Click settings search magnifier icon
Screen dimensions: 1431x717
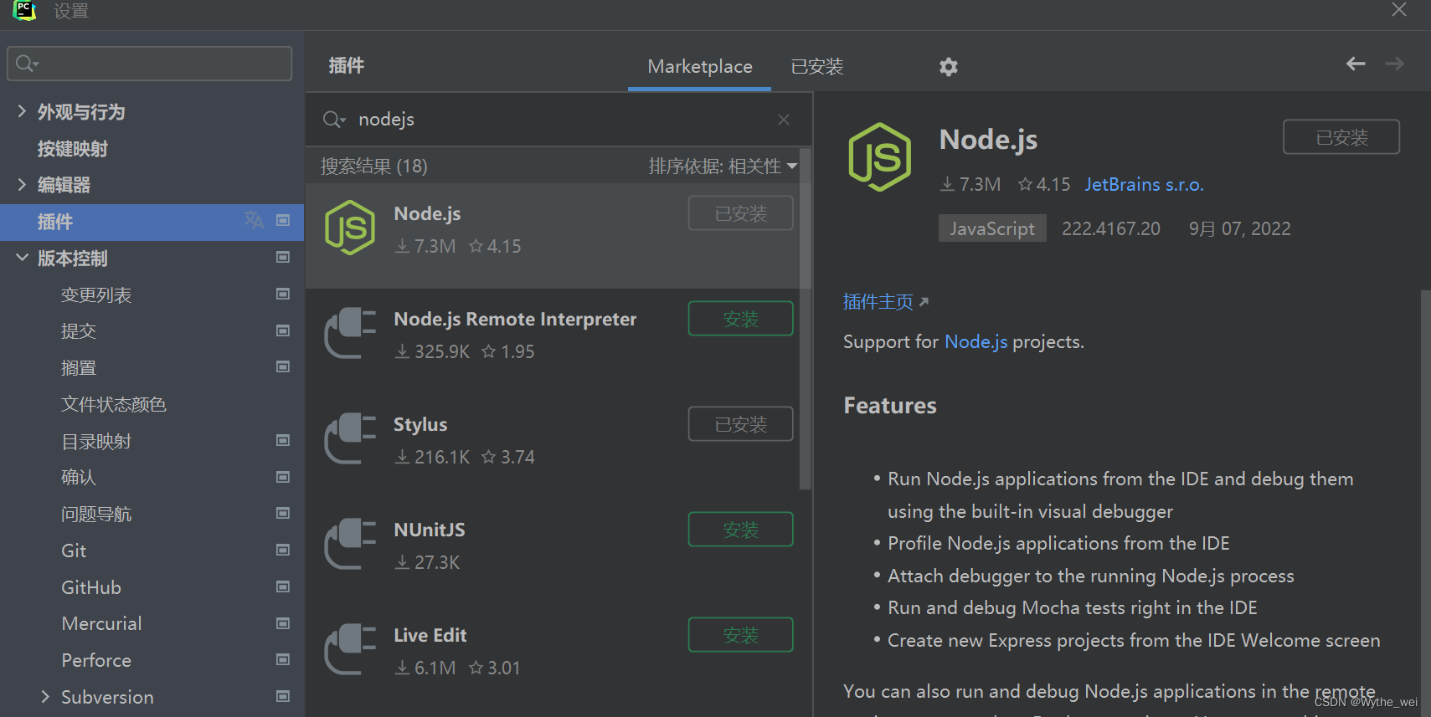pyautogui.click(x=27, y=64)
